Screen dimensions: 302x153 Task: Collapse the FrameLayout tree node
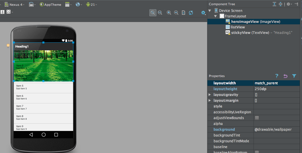(x=216, y=16)
